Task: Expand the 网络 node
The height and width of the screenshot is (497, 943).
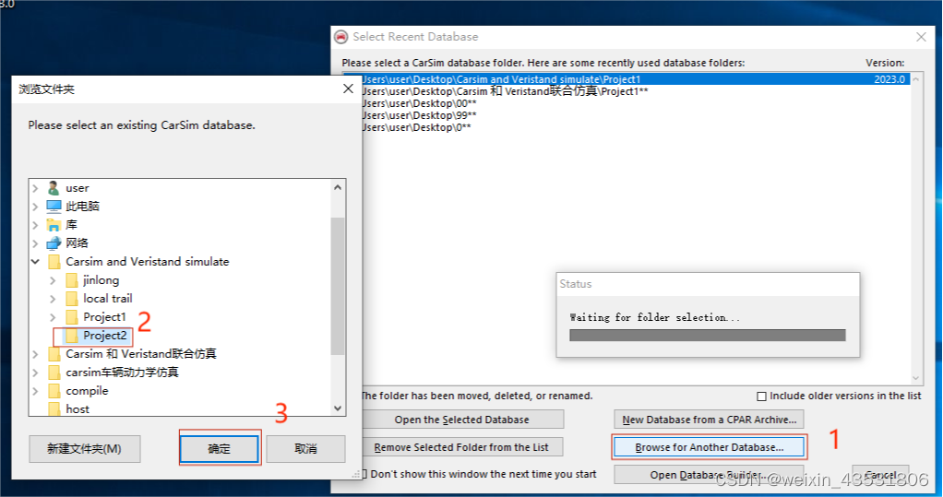Action: 35,243
